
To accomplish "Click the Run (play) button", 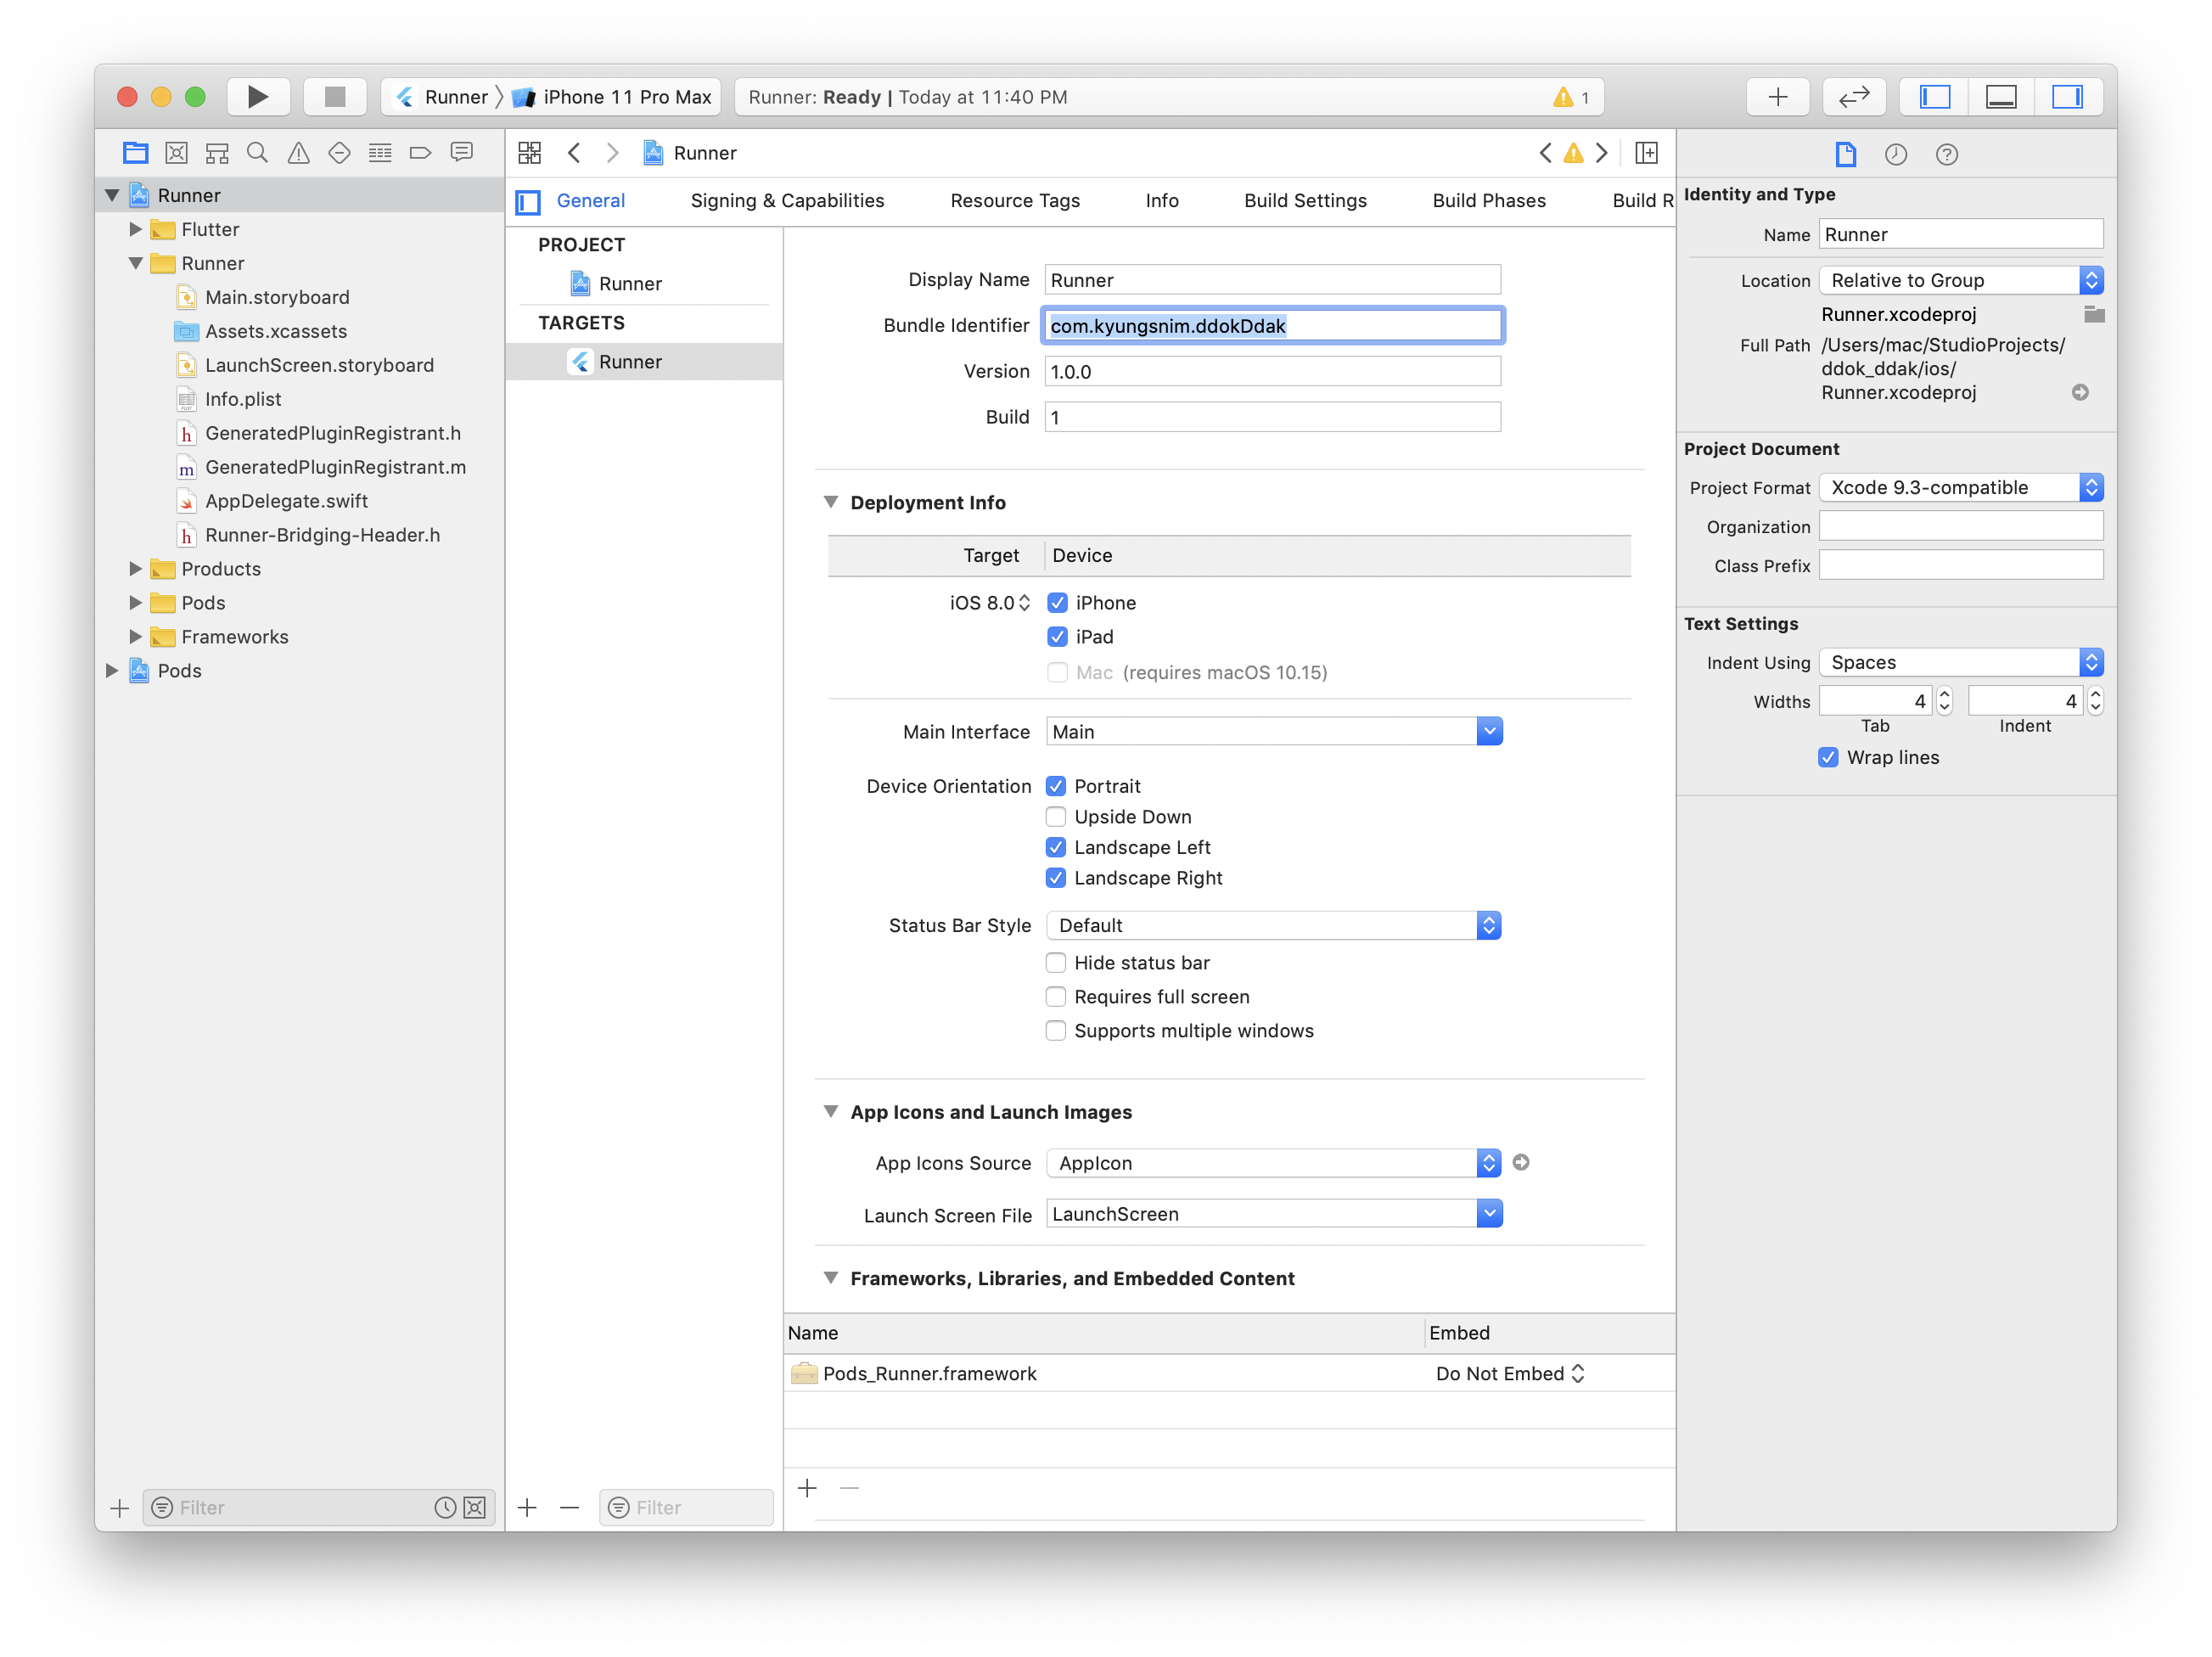I will tap(257, 97).
